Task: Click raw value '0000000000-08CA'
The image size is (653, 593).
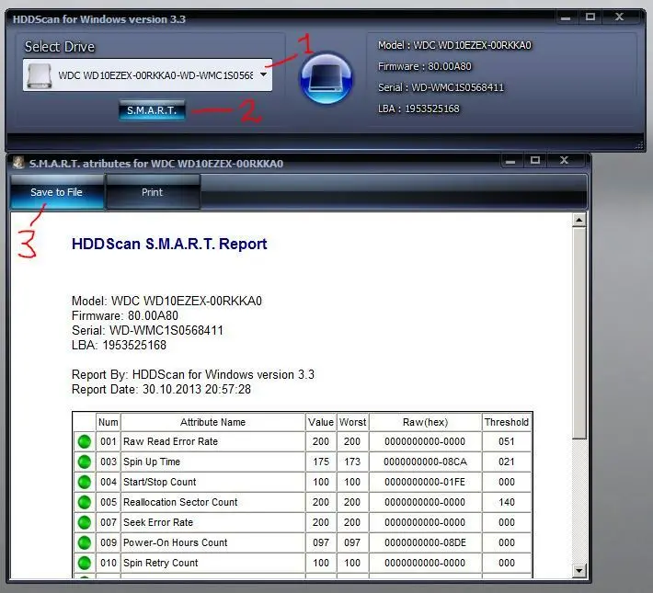Action: (425, 462)
